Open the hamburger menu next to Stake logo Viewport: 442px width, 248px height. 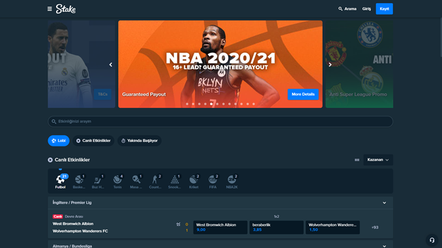coord(50,9)
